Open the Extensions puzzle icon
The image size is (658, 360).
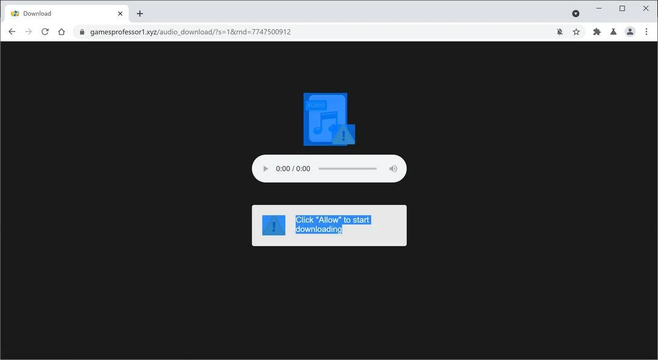coord(597,32)
